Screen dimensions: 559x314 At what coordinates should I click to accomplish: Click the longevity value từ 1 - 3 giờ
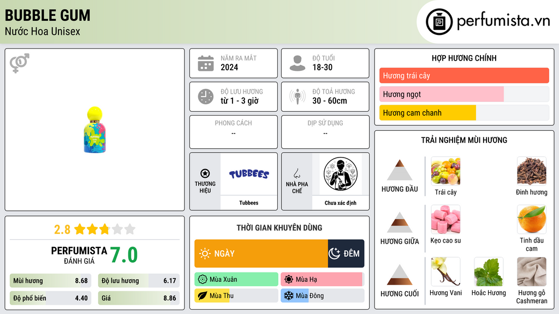coord(240,101)
